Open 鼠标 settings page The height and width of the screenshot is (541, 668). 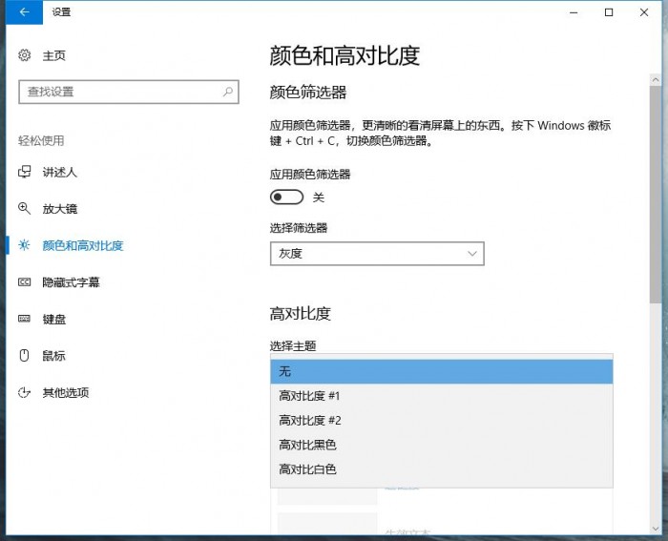pyautogui.click(x=54, y=356)
